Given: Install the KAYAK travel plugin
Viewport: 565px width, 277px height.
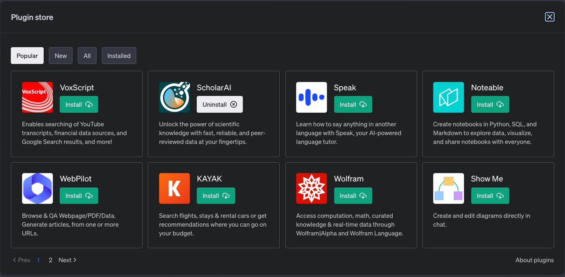Looking at the screenshot, I should point(216,195).
